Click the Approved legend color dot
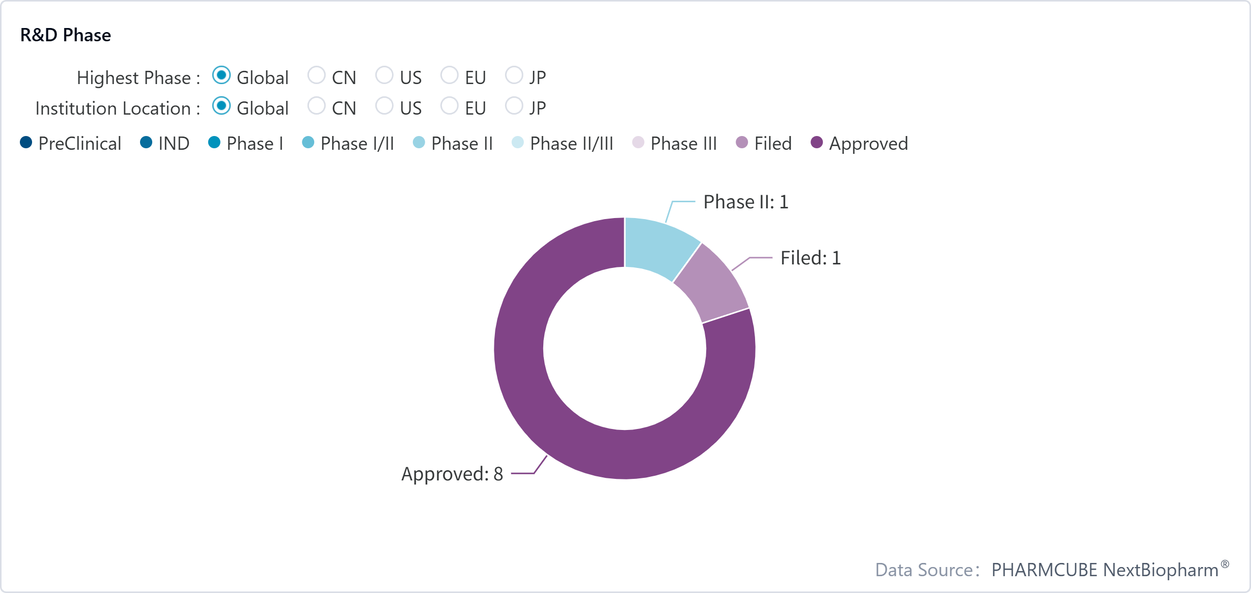This screenshot has width=1251, height=593. (x=817, y=143)
